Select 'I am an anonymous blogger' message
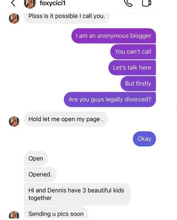The height and width of the screenshot is (220, 177). click(x=114, y=36)
